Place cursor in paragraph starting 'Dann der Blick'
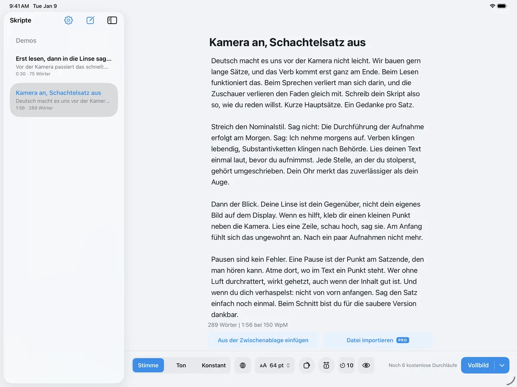The width and height of the screenshot is (517, 387). click(x=317, y=221)
